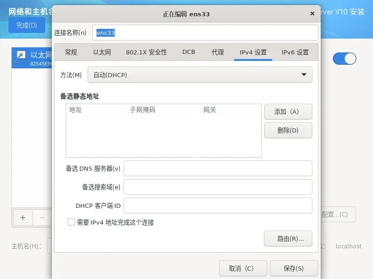The width and height of the screenshot is (373, 279).
Task: Select the 802.1X security tab
Action: 146,53
